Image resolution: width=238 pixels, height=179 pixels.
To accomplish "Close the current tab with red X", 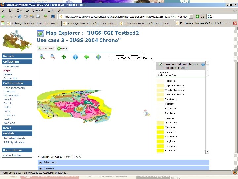I will pyautogui.click(x=235, y=23).
